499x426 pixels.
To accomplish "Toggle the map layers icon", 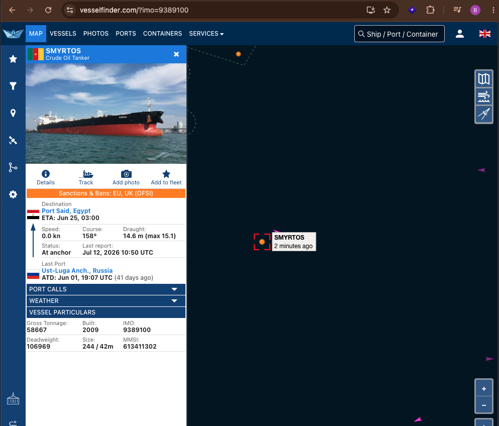I will 484,79.
